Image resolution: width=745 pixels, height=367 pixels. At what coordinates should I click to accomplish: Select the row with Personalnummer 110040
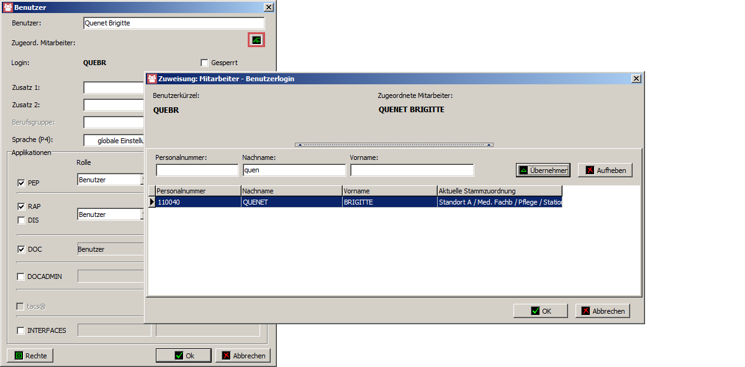point(355,202)
